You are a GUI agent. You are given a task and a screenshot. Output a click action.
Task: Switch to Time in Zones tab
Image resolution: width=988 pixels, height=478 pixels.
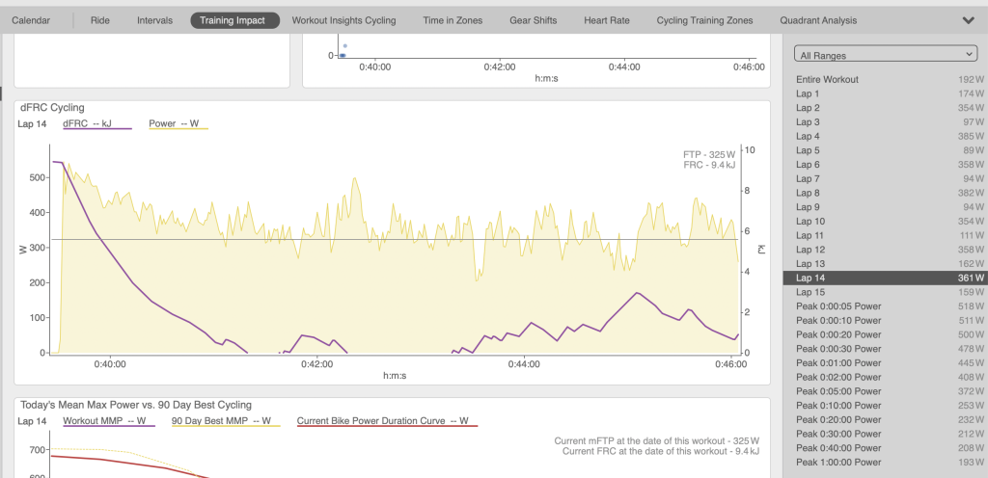pos(453,20)
